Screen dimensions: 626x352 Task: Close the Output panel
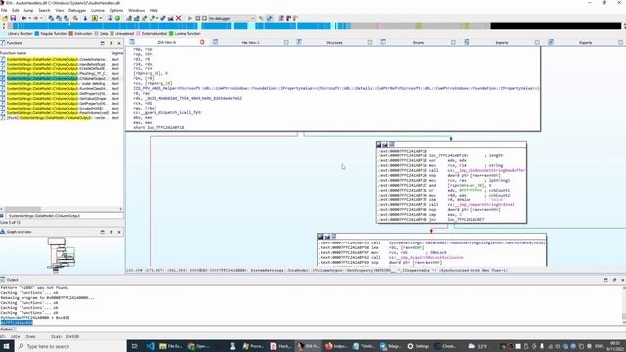click(x=622, y=280)
